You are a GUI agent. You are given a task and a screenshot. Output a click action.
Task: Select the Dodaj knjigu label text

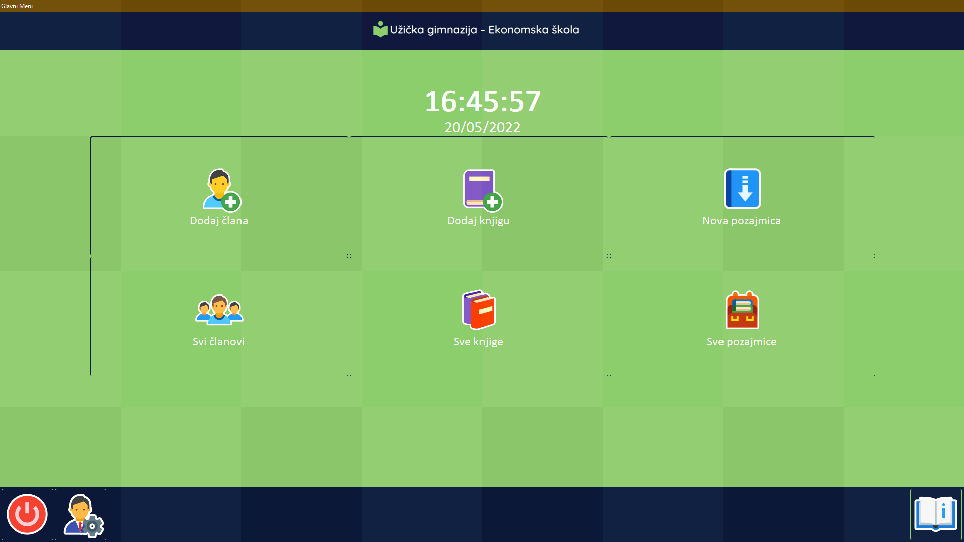[x=478, y=221]
